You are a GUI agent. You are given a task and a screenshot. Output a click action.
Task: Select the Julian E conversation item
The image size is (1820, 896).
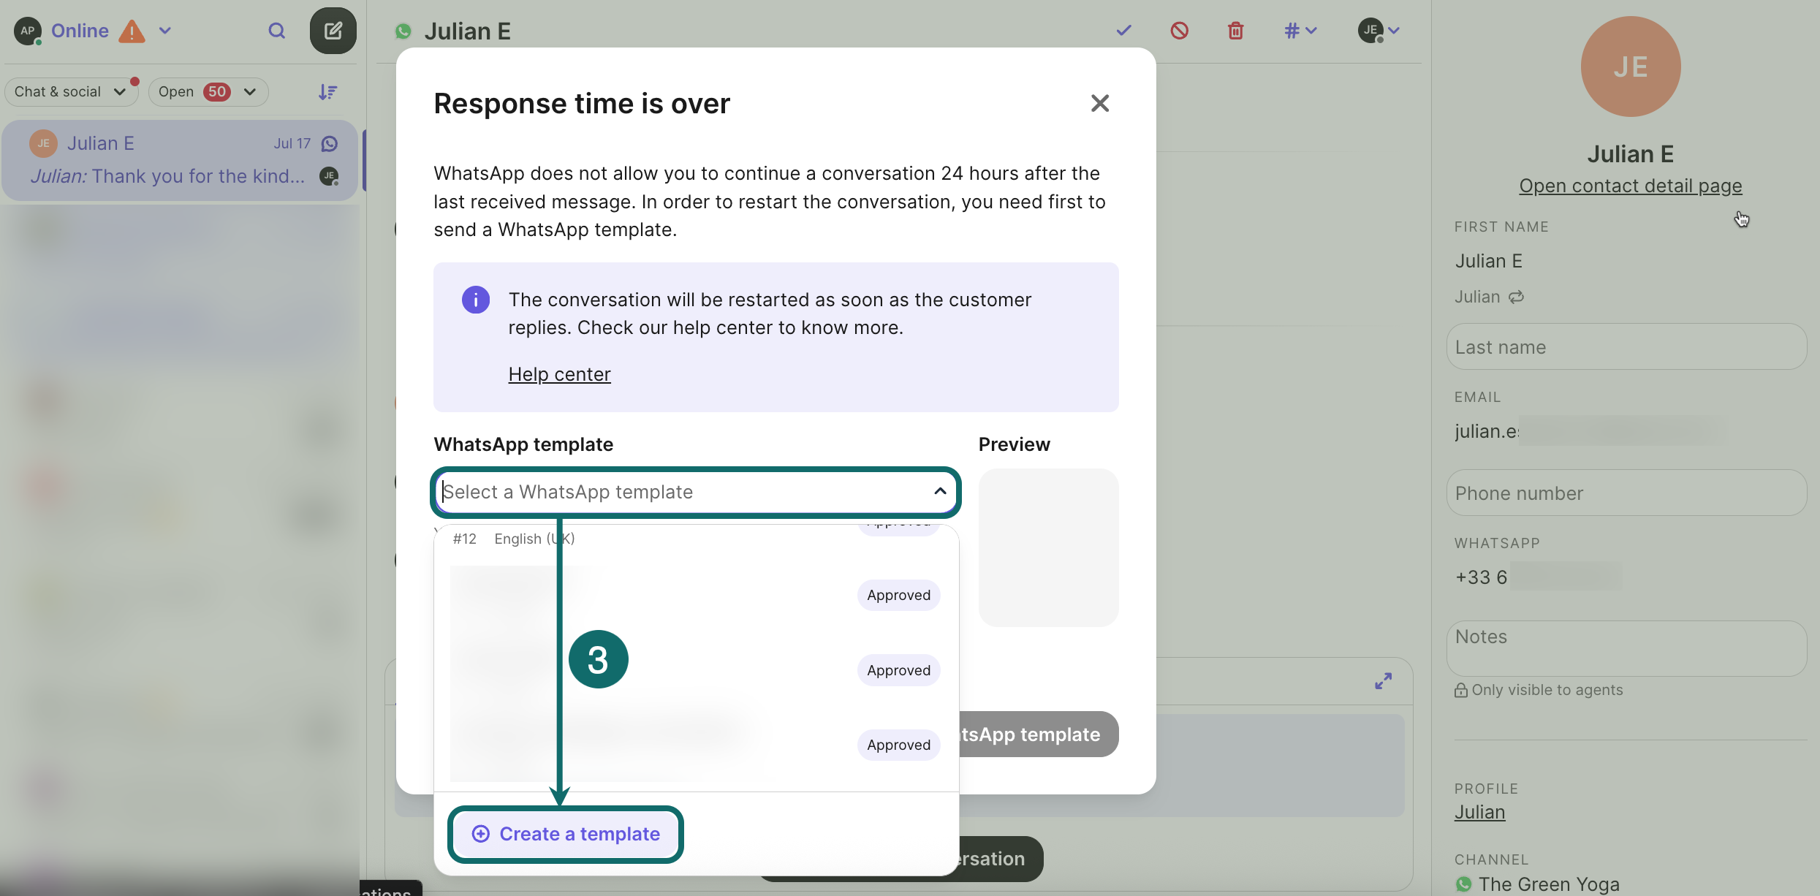[180, 160]
